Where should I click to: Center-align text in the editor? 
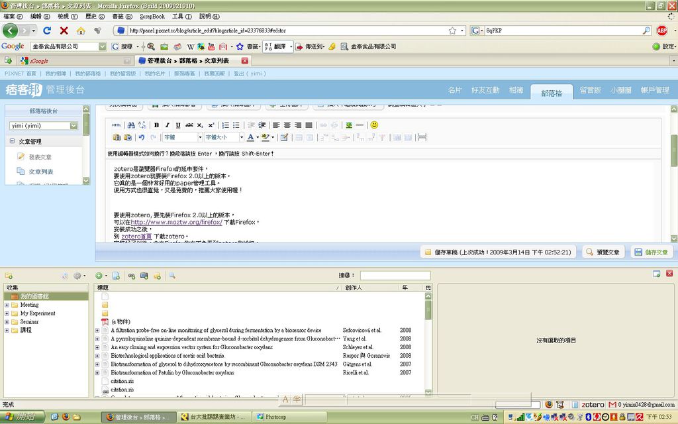[x=287, y=125]
